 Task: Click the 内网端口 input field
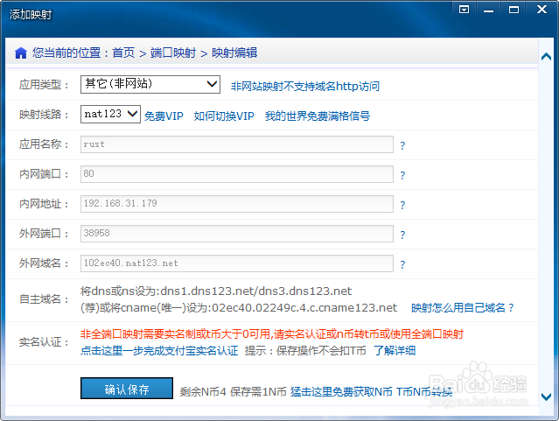pos(237,174)
